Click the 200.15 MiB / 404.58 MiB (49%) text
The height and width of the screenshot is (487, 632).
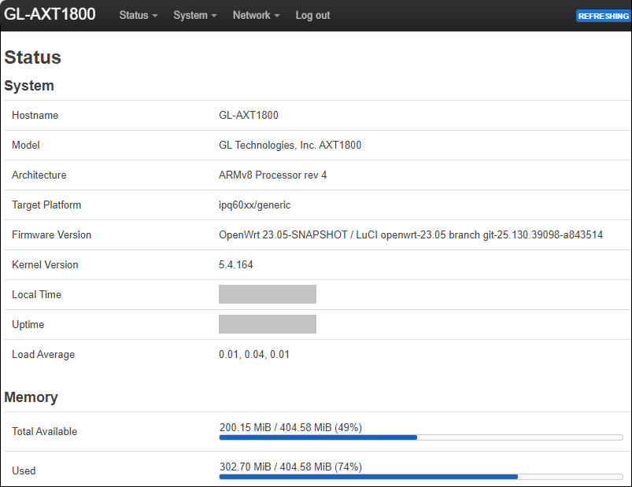point(290,427)
